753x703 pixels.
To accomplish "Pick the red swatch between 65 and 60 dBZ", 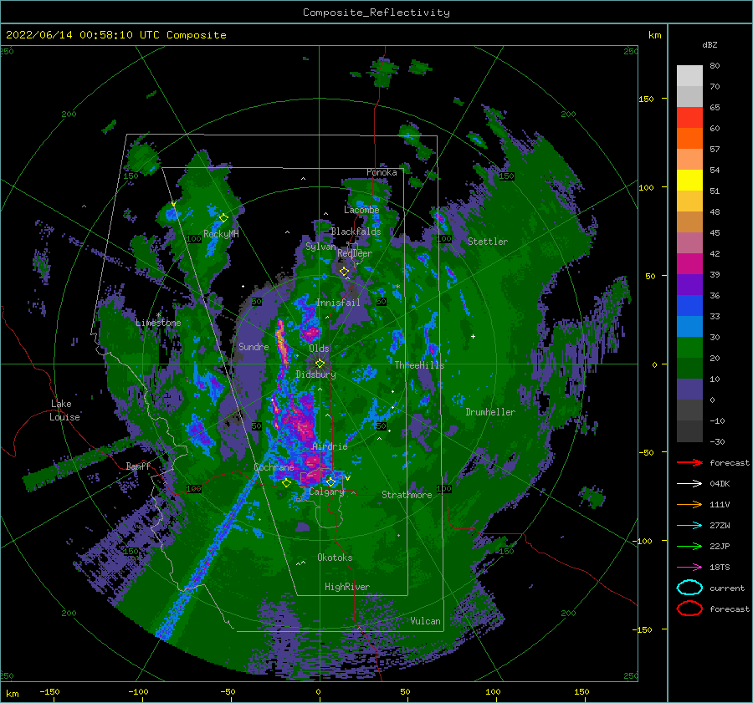I will (x=689, y=118).
